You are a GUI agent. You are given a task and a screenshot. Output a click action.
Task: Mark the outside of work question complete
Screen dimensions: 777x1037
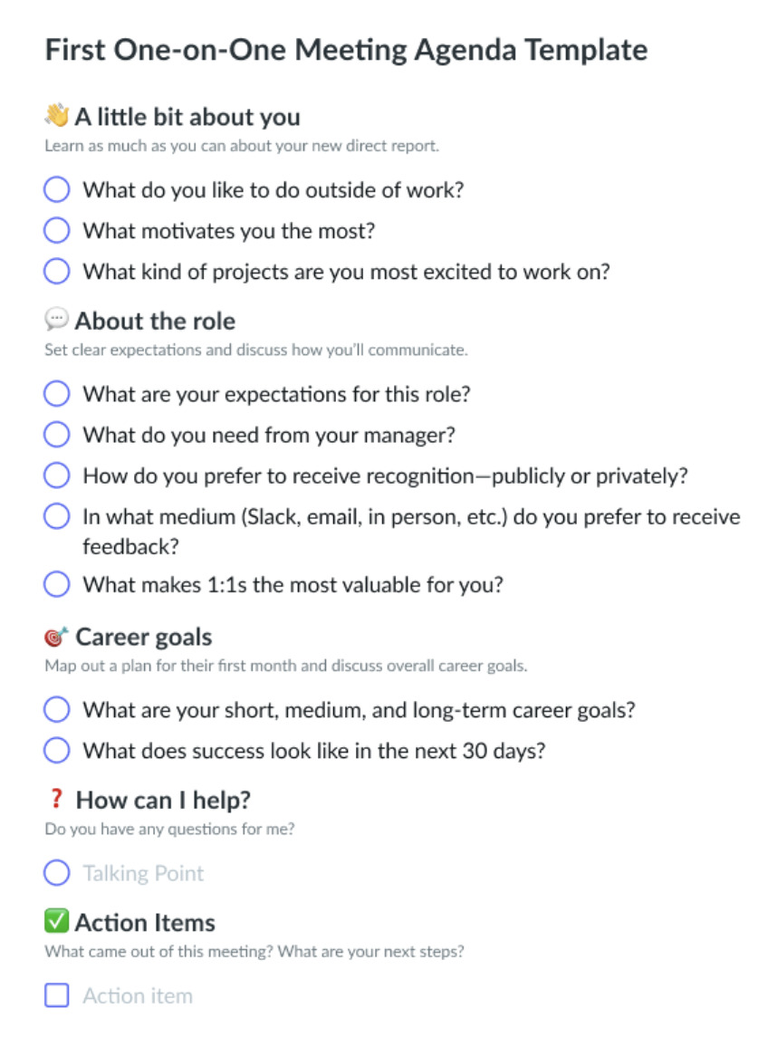pos(56,189)
